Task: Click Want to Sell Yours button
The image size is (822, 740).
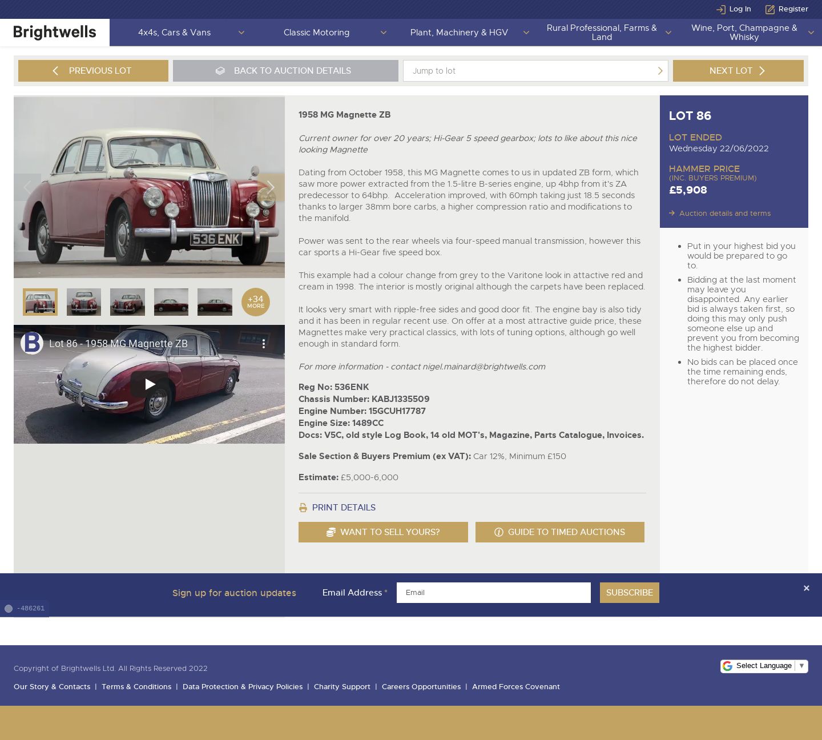Action: (383, 532)
